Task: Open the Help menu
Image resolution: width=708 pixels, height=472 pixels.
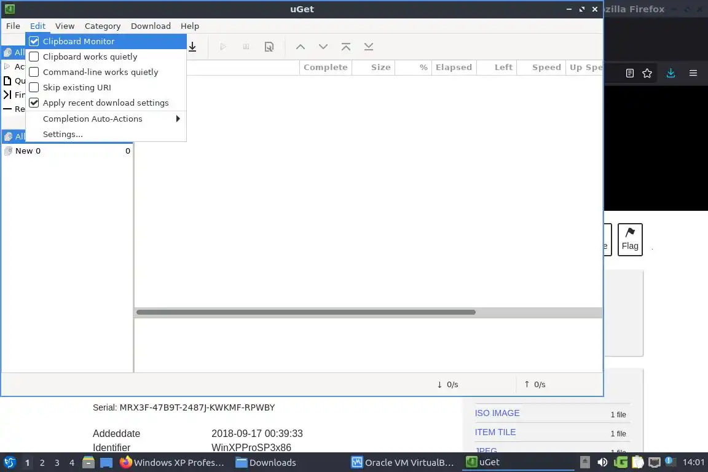Action: pos(190,26)
